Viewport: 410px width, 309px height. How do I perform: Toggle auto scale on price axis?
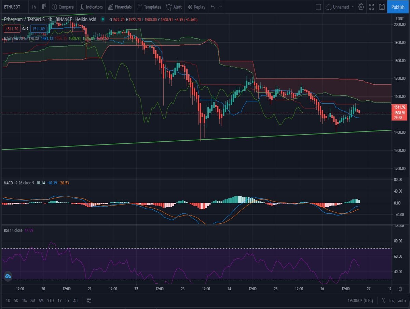pyautogui.click(x=402, y=301)
